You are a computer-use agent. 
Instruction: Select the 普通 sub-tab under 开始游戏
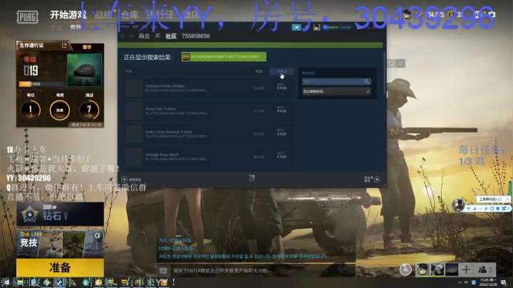click(56, 27)
